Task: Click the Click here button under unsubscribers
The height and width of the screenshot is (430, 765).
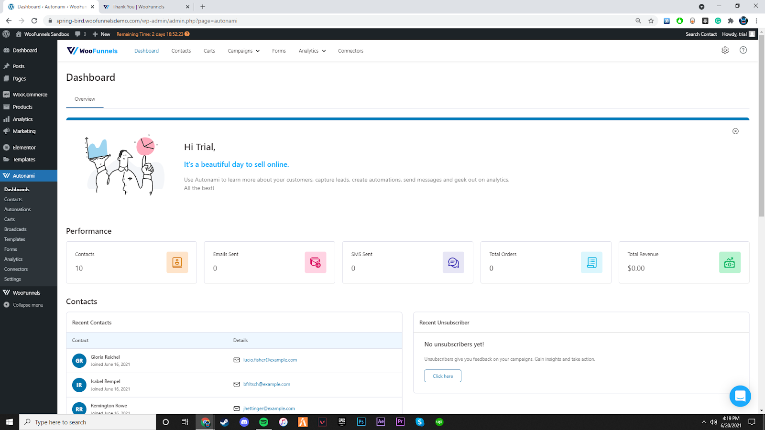Action: point(443,376)
